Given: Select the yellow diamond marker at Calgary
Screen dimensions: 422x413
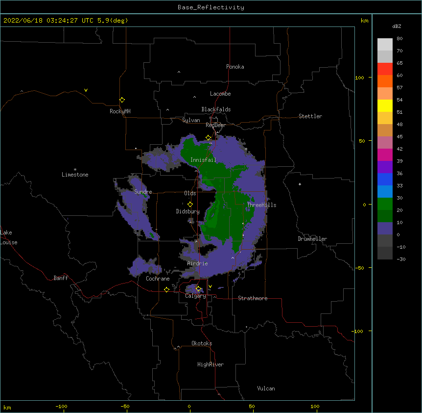Looking at the screenshot, I should click(198, 289).
